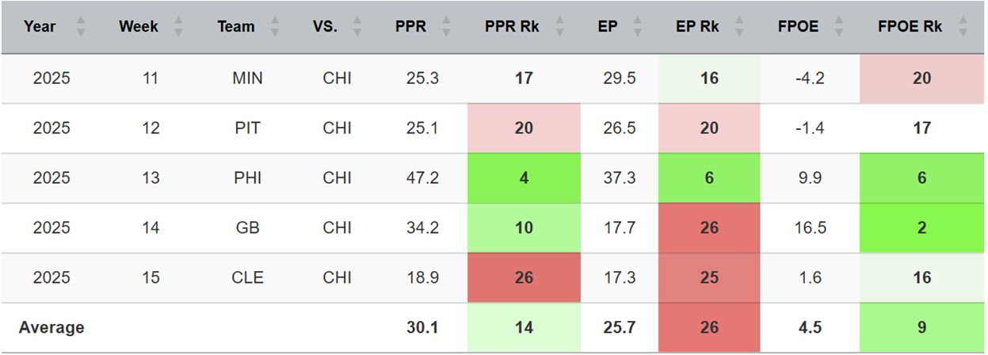The height and width of the screenshot is (355, 988).
Task: Click the red PPR Rk cell for CLE
Action: click(524, 278)
